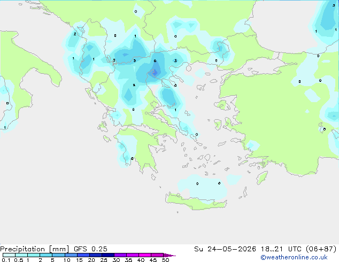The height and width of the screenshot is (262, 339).
Task: Choose the 40 to 45 mm magenta swatch
Action: point(145,255)
